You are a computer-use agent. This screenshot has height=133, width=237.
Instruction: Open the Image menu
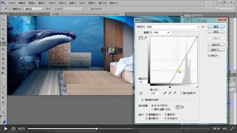point(32,3)
